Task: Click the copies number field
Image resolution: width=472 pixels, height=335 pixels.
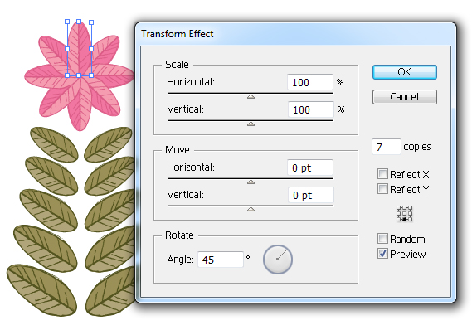Action: click(387, 147)
